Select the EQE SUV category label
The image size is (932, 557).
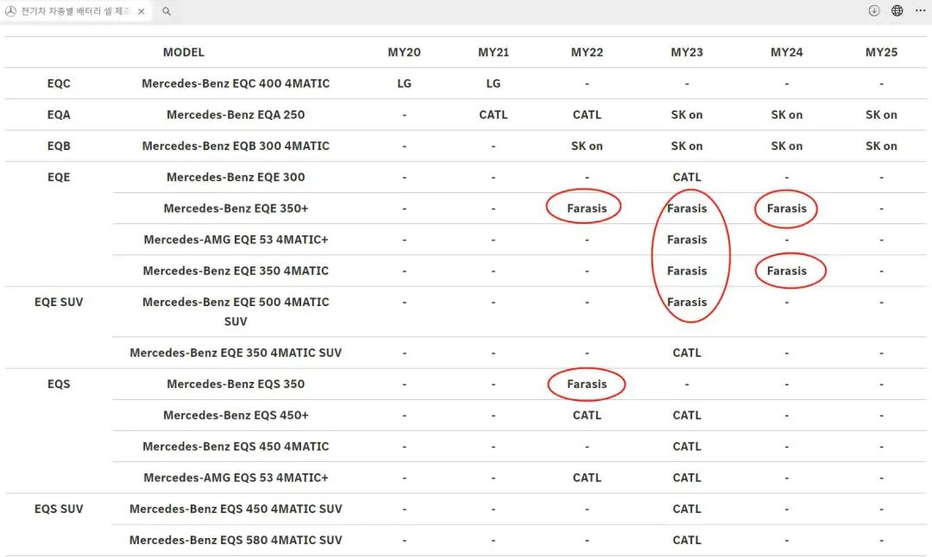(x=59, y=303)
